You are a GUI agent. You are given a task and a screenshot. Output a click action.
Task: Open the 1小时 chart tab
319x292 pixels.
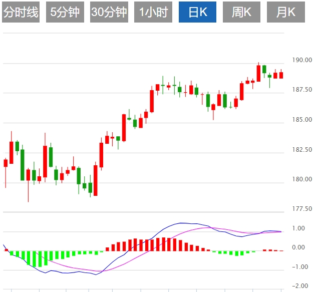click(x=153, y=12)
